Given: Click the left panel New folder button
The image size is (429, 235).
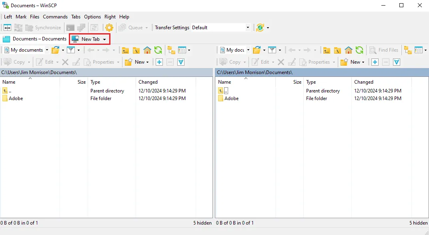Looking at the screenshot, I should (136, 62).
